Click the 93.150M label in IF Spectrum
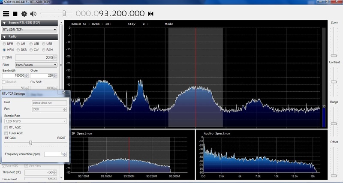 [106, 176]
